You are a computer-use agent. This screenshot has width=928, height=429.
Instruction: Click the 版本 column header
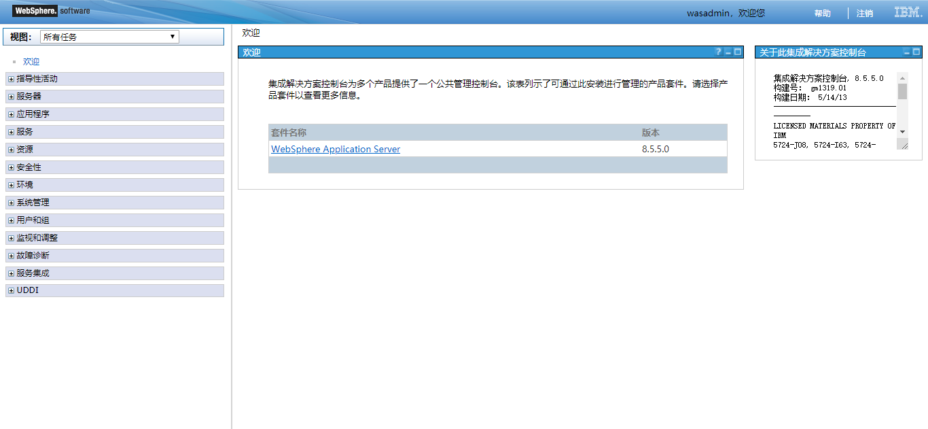click(651, 133)
